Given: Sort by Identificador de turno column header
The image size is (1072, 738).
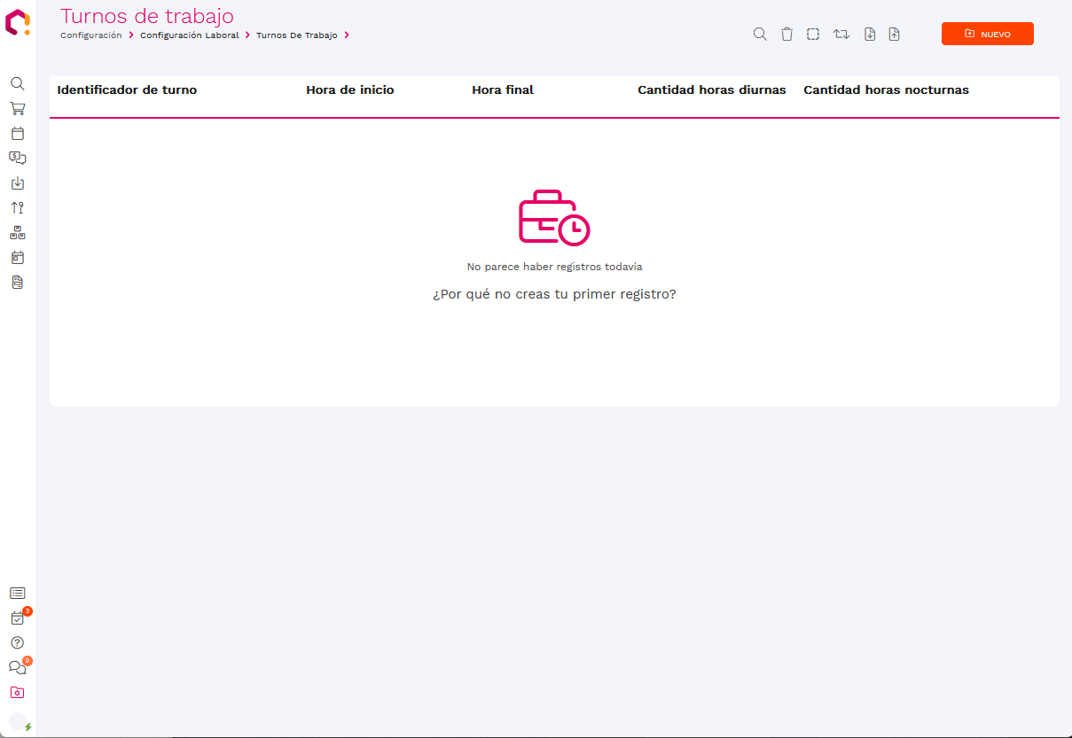Looking at the screenshot, I should pos(127,90).
